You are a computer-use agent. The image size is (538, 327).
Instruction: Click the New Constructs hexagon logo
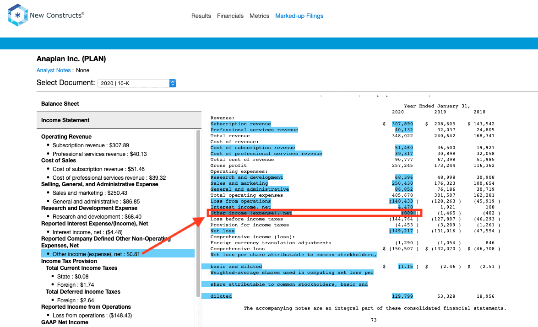17,15
